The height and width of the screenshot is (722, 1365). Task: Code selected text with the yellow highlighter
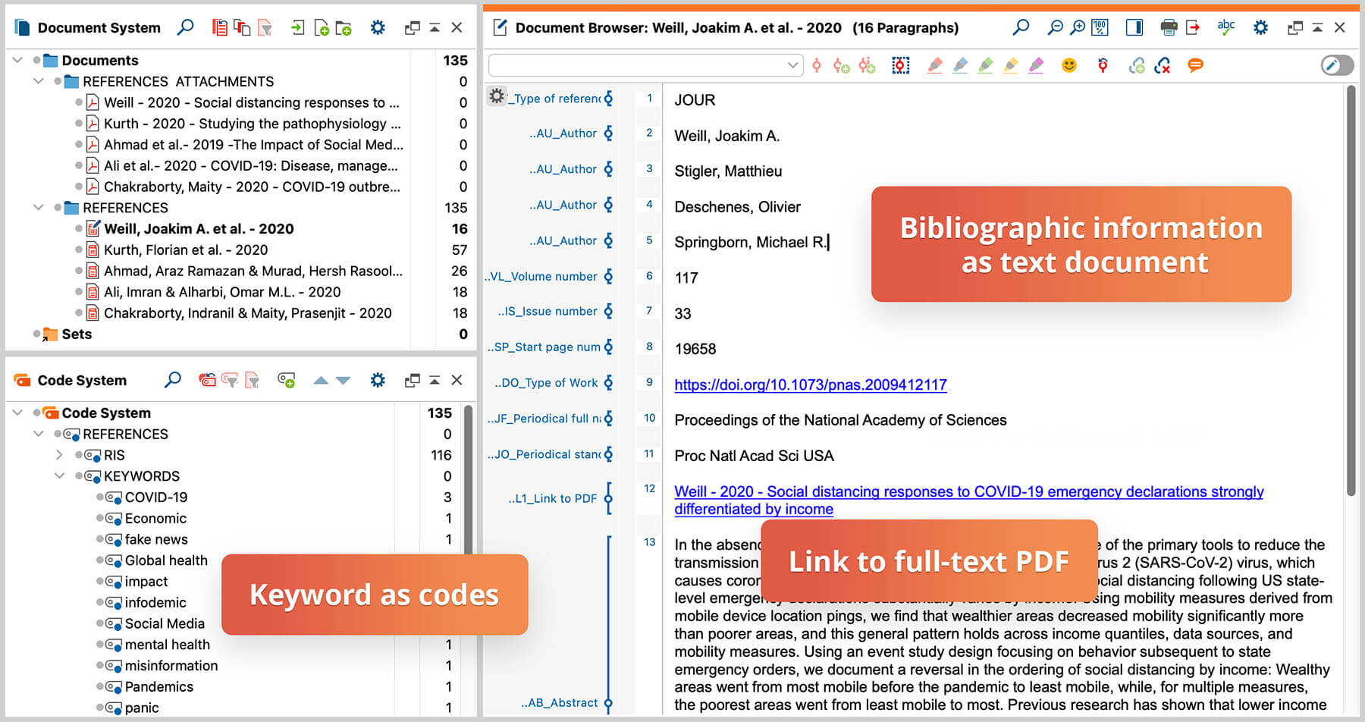[1011, 65]
